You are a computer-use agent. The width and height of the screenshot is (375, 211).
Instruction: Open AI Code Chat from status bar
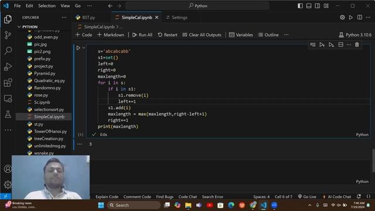337,197
